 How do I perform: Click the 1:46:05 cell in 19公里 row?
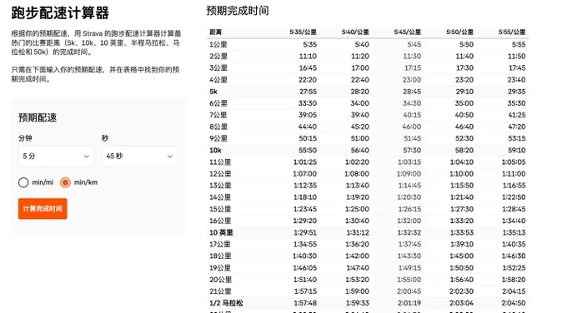point(305,268)
